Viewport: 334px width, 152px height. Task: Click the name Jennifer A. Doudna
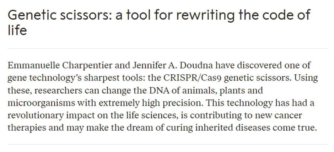point(173,65)
